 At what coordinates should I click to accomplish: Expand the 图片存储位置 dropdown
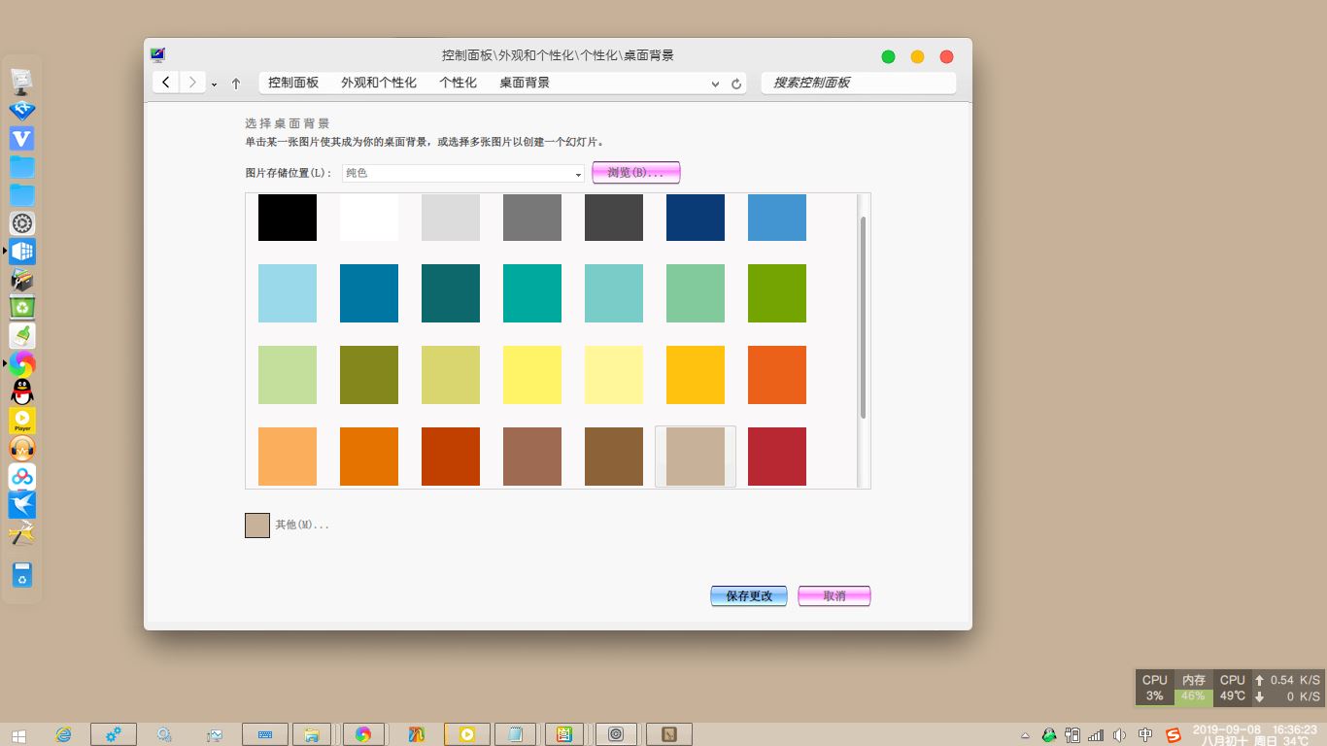pos(578,174)
